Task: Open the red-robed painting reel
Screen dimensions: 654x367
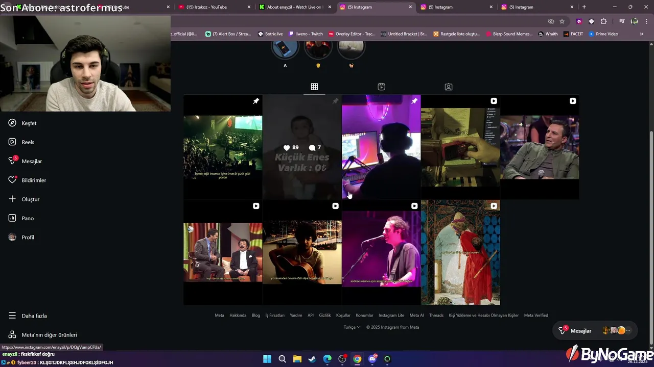Action: coord(460,252)
